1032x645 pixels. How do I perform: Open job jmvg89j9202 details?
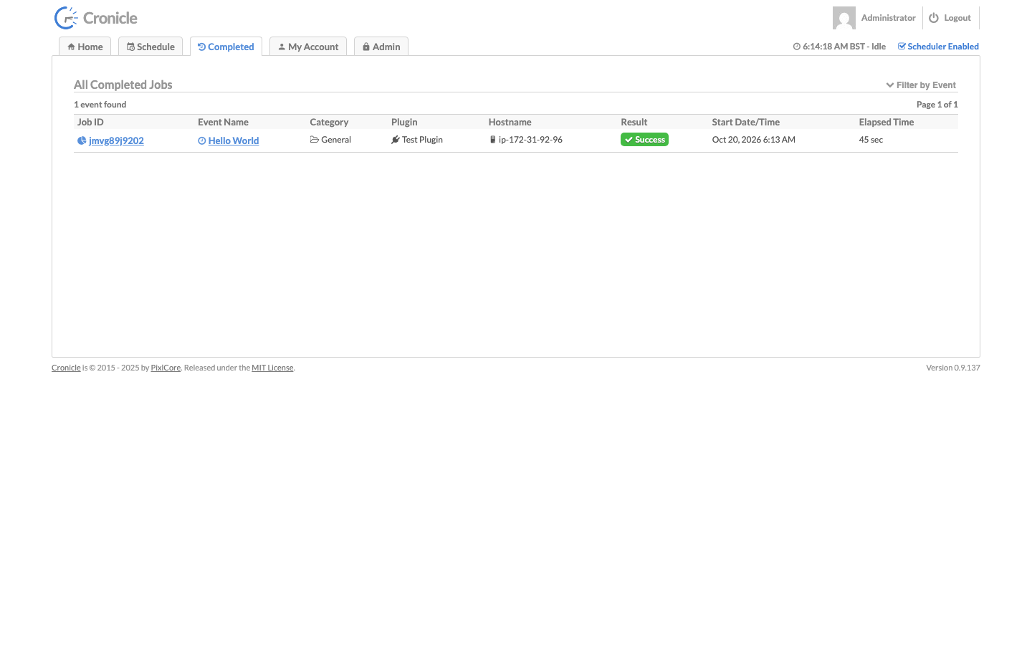coord(116,140)
